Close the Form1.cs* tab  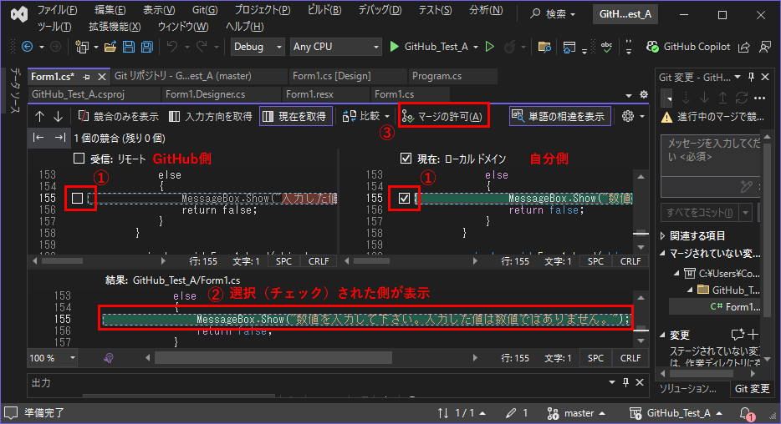102,77
